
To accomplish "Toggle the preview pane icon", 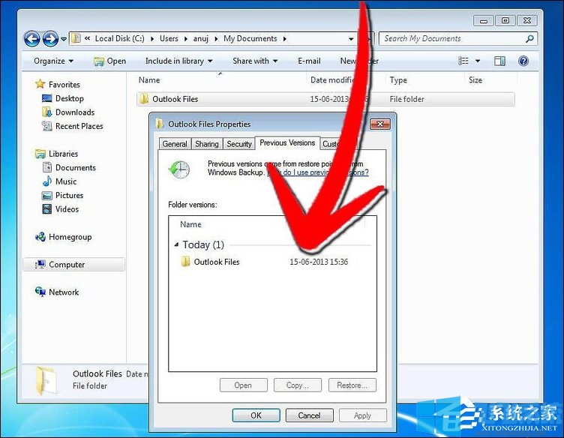I will point(499,61).
